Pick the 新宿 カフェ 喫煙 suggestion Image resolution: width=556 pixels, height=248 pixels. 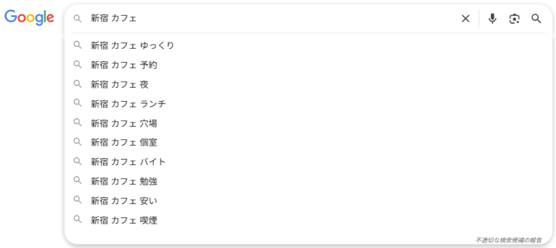[124, 220]
